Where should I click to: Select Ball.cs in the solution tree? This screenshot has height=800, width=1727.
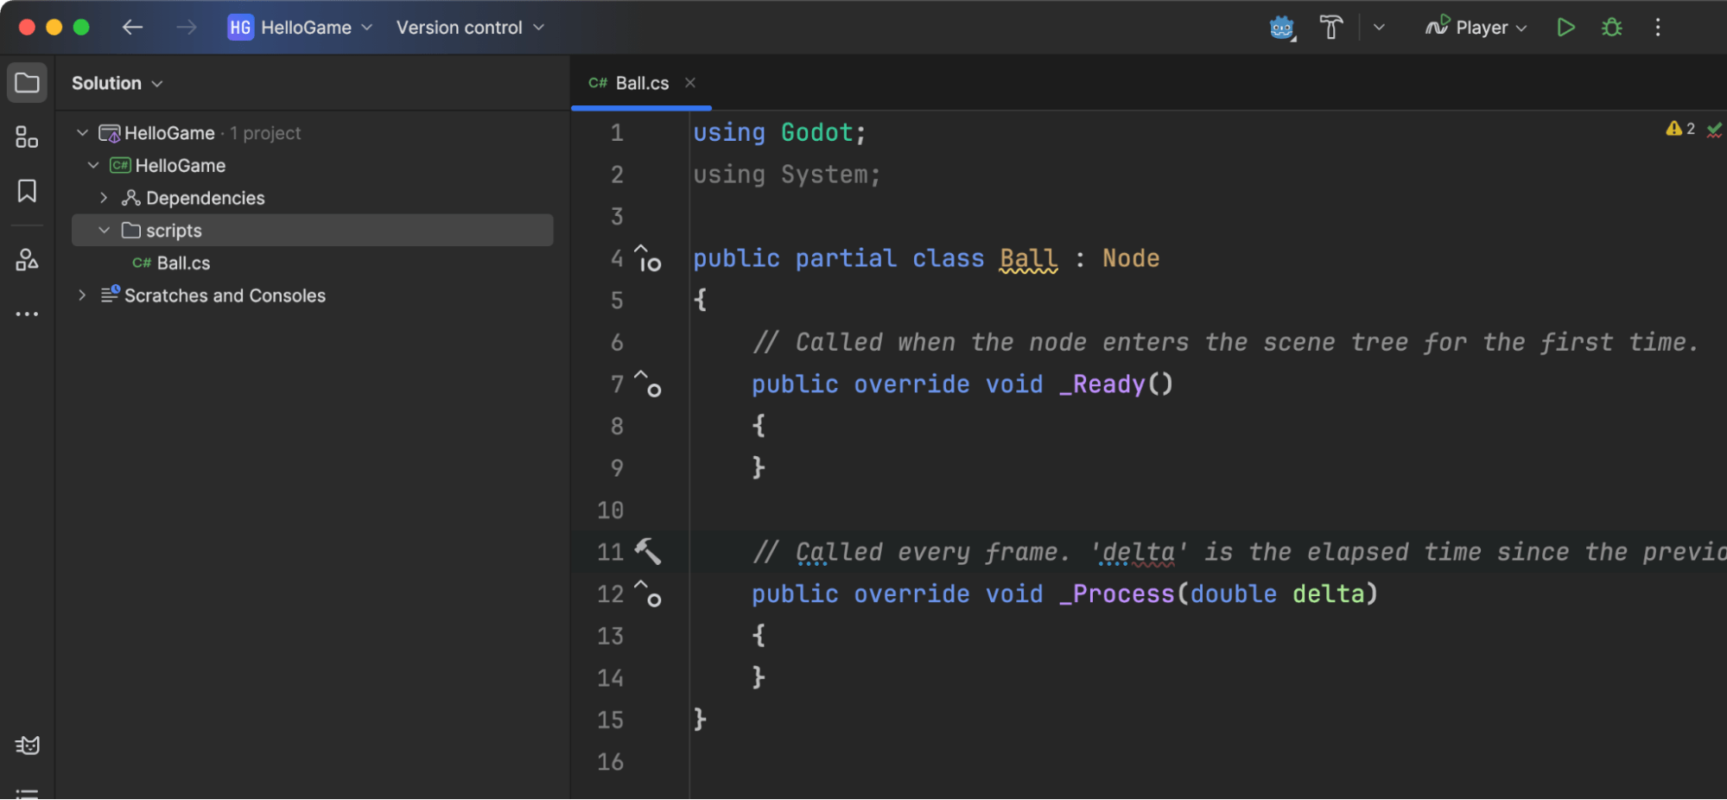coord(183,263)
